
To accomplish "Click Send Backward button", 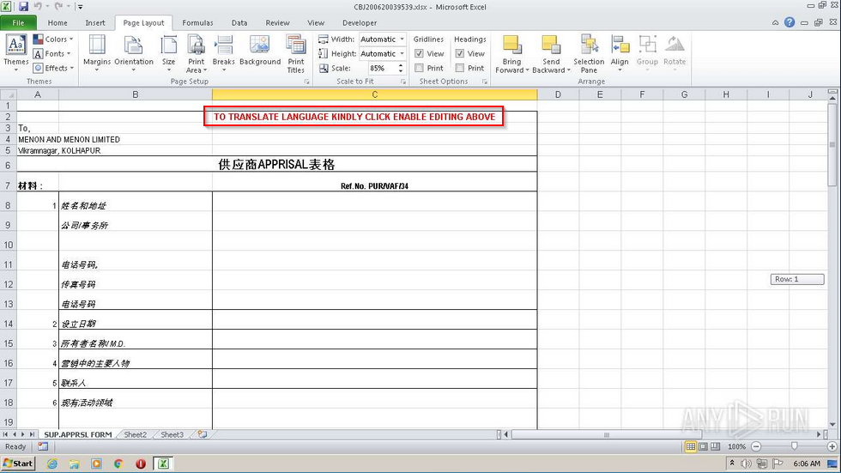I will coord(551,53).
